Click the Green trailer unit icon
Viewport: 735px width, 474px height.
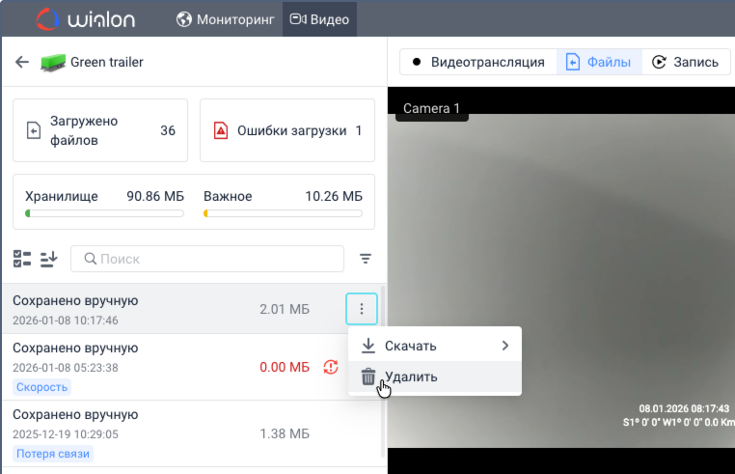coord(52,63)
